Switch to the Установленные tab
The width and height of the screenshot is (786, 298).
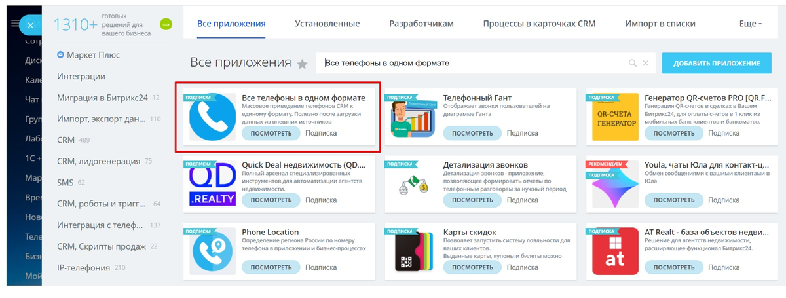pyautogui.click(x=327, y=24)
